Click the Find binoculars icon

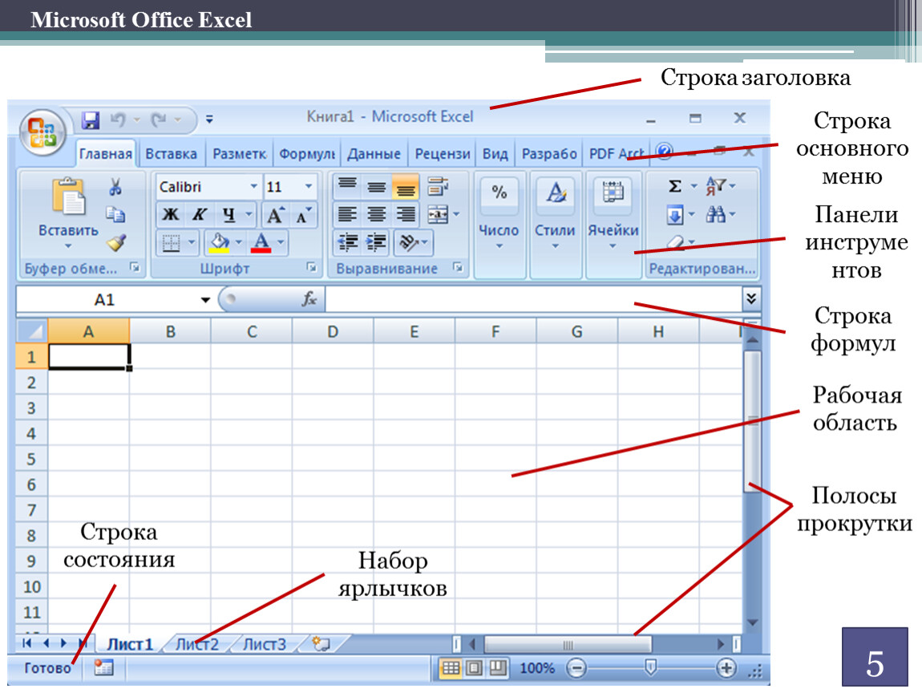tap(715, 215)
